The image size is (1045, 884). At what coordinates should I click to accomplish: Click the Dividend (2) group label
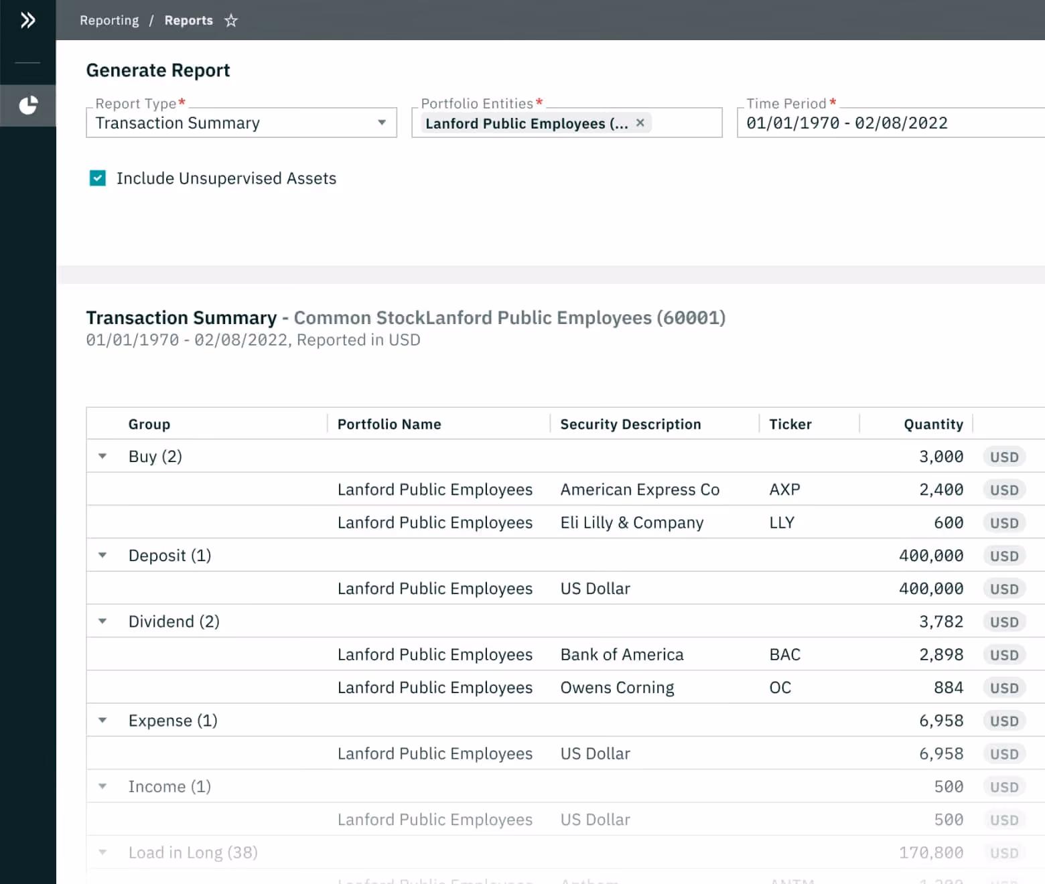[174, 621]
